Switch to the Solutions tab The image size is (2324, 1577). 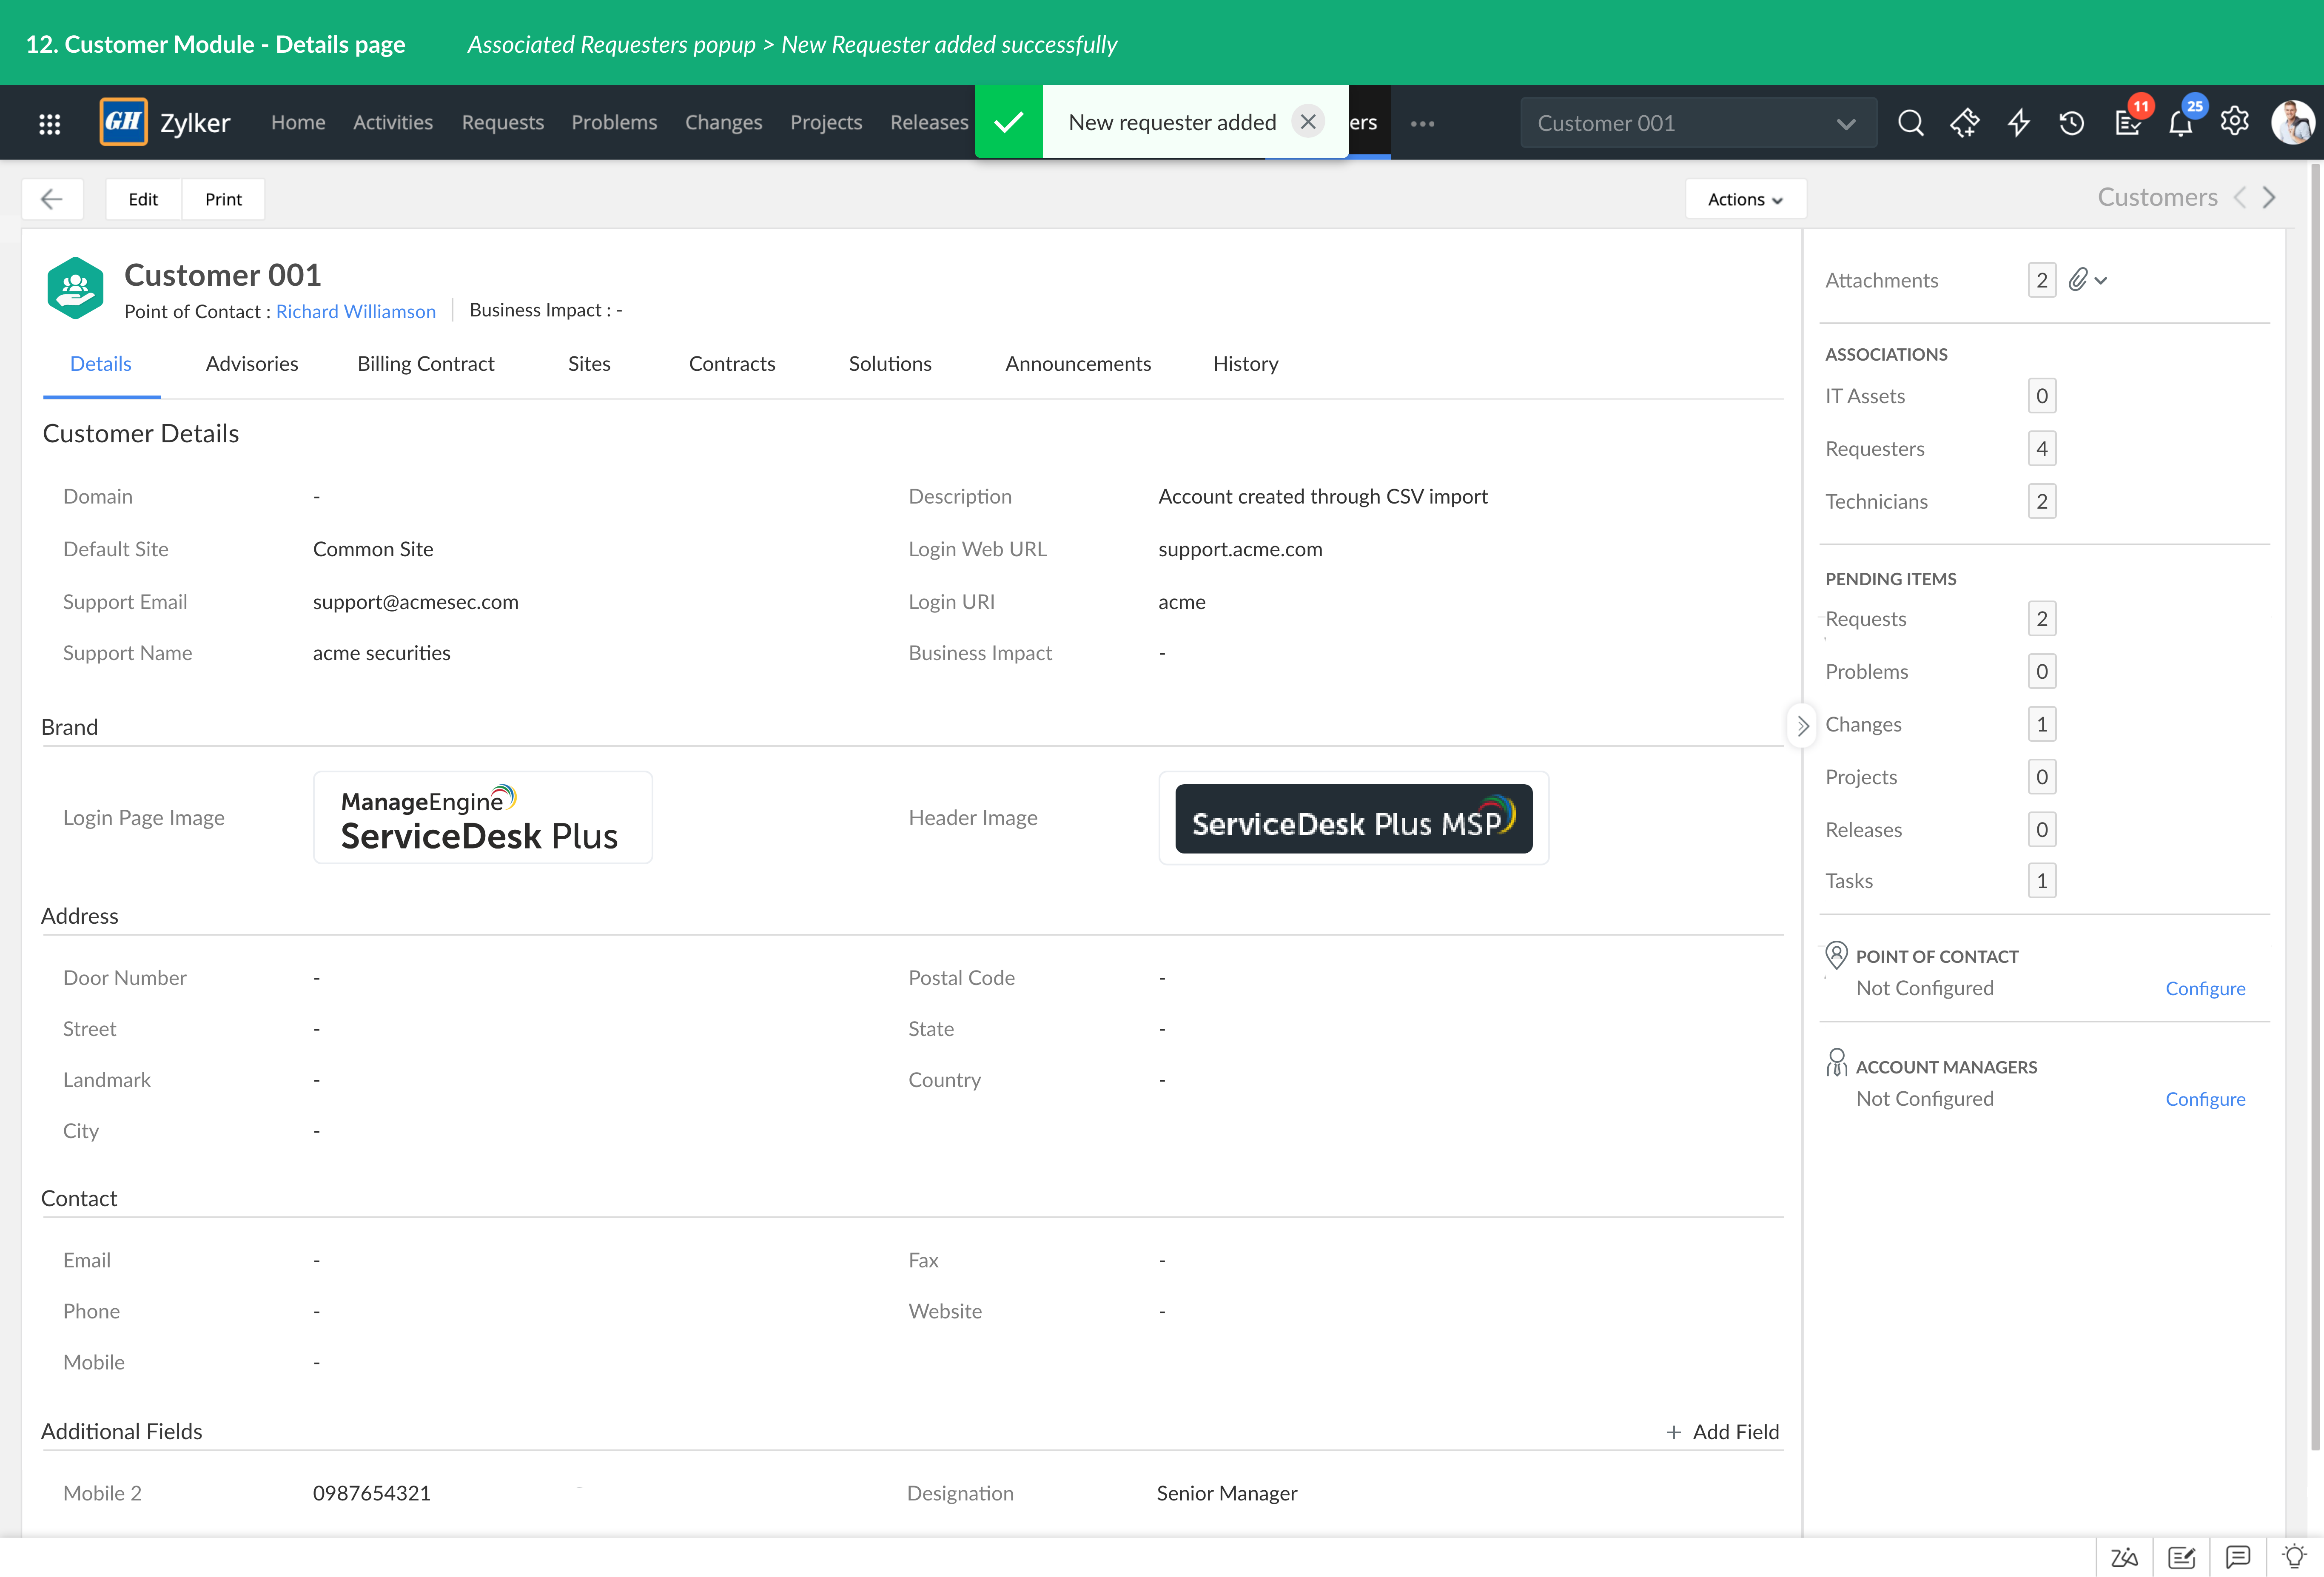(890, 364)
